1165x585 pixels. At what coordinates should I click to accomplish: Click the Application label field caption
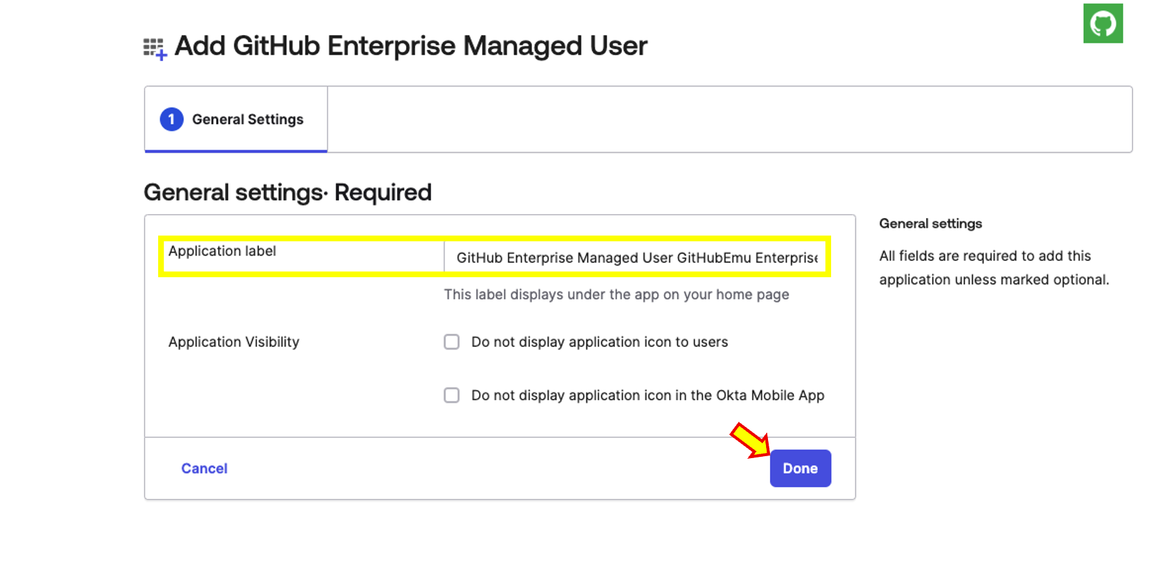point(222,251)
